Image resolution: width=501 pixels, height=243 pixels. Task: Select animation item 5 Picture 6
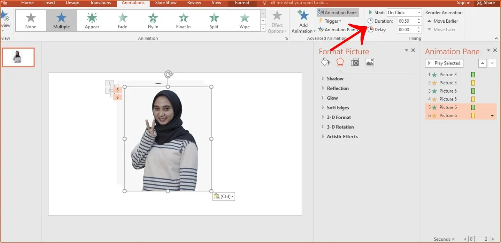tap(461, 107)
